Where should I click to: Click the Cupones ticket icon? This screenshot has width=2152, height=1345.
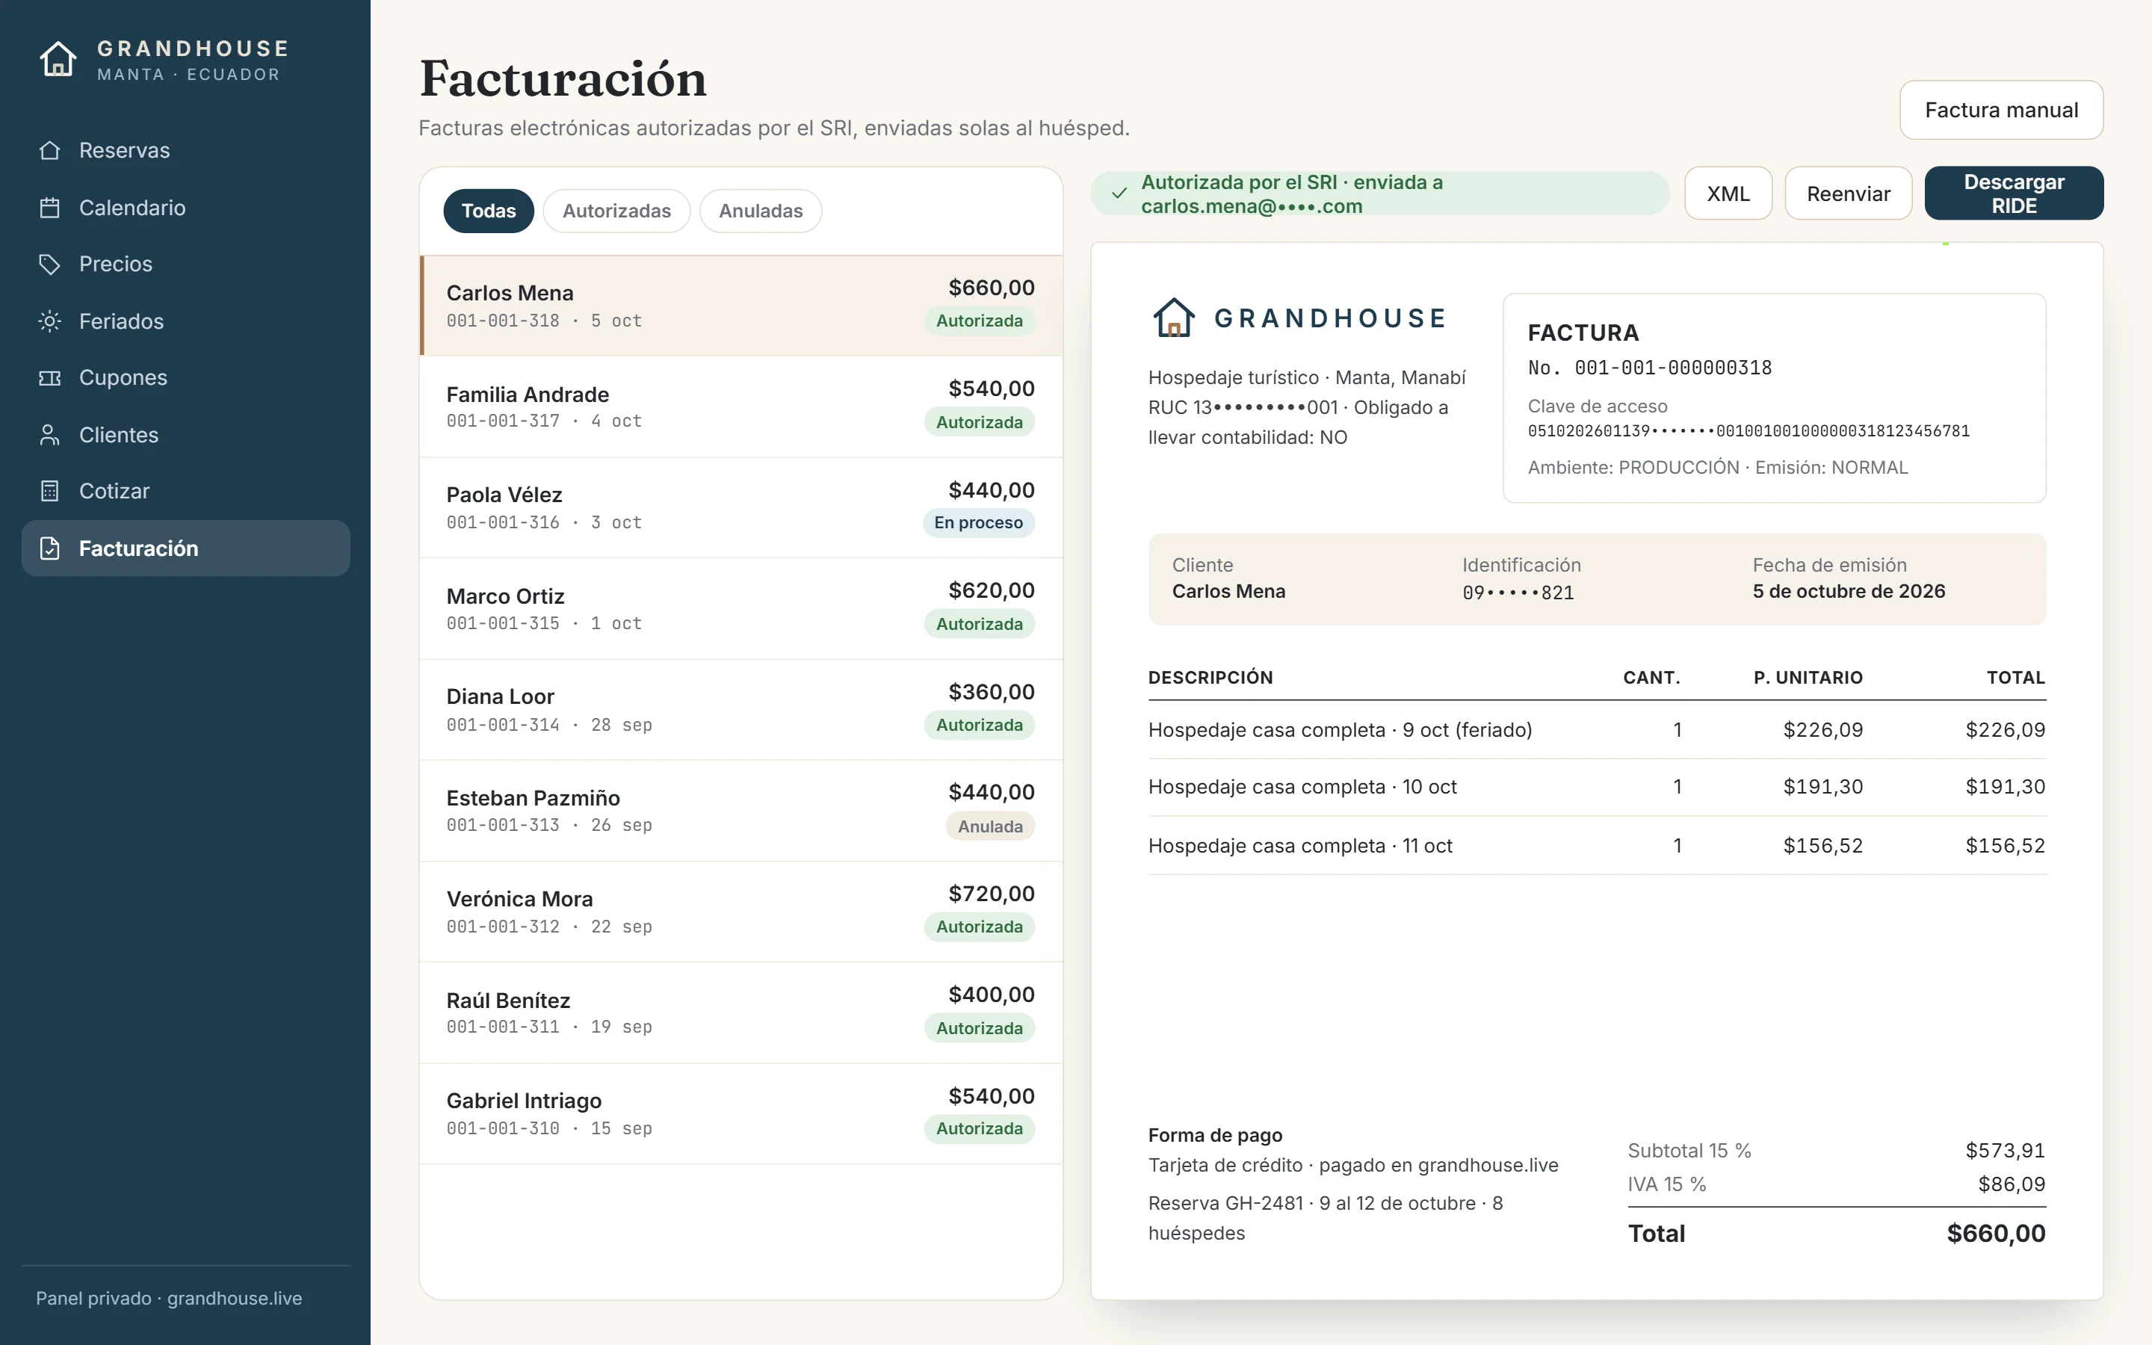click(x=50, y=378)
